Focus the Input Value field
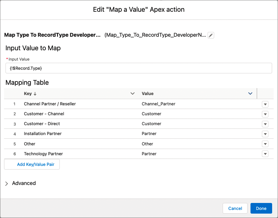Screen dimensions: 278x218 [x=139, y=68]
